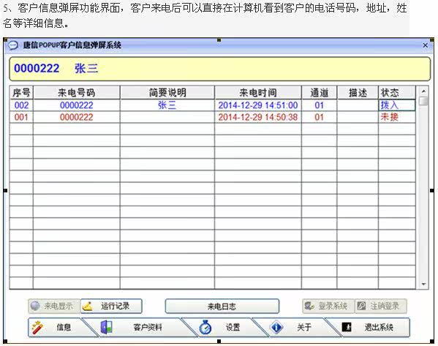Click the icon on 注销登录 button
Screen dimensions: 438x346
(361, 306)
